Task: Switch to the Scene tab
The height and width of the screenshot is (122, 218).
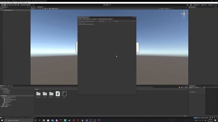Action: click(40, 7)
